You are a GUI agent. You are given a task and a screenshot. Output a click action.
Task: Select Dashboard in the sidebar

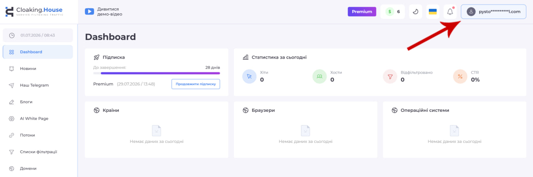click(x=38, y=52)
